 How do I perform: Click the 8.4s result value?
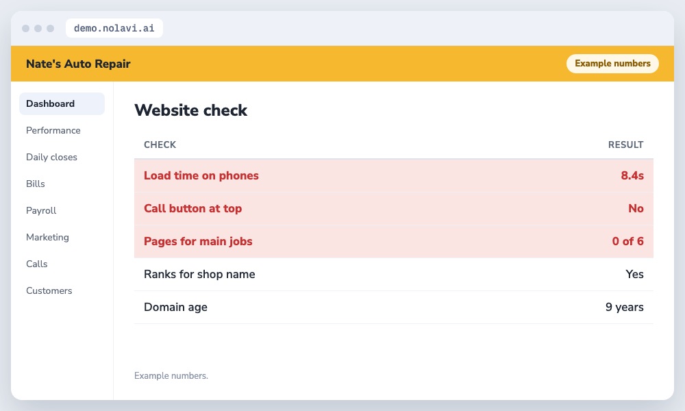(x=632, y=175)
